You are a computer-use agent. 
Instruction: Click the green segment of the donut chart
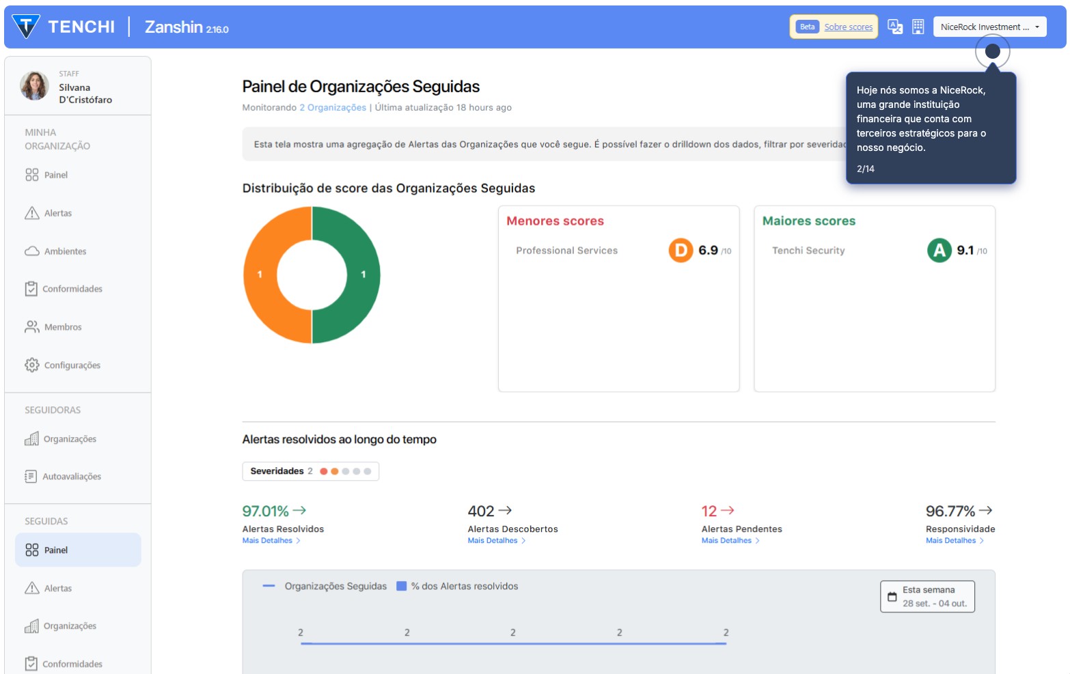tap(363, 275)
